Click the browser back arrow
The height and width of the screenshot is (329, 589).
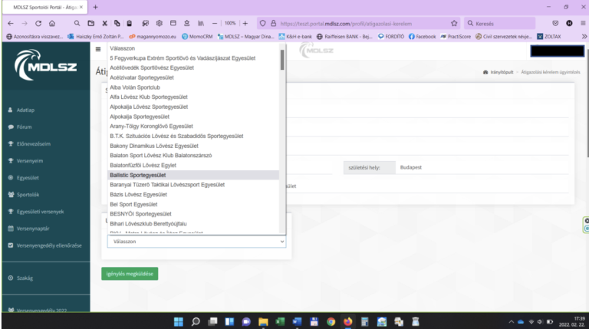[x=7, y=23]
